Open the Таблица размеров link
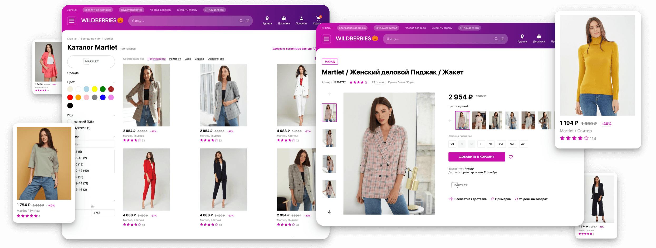Viewport: 656px width, 248px height. tap(460, 136)
